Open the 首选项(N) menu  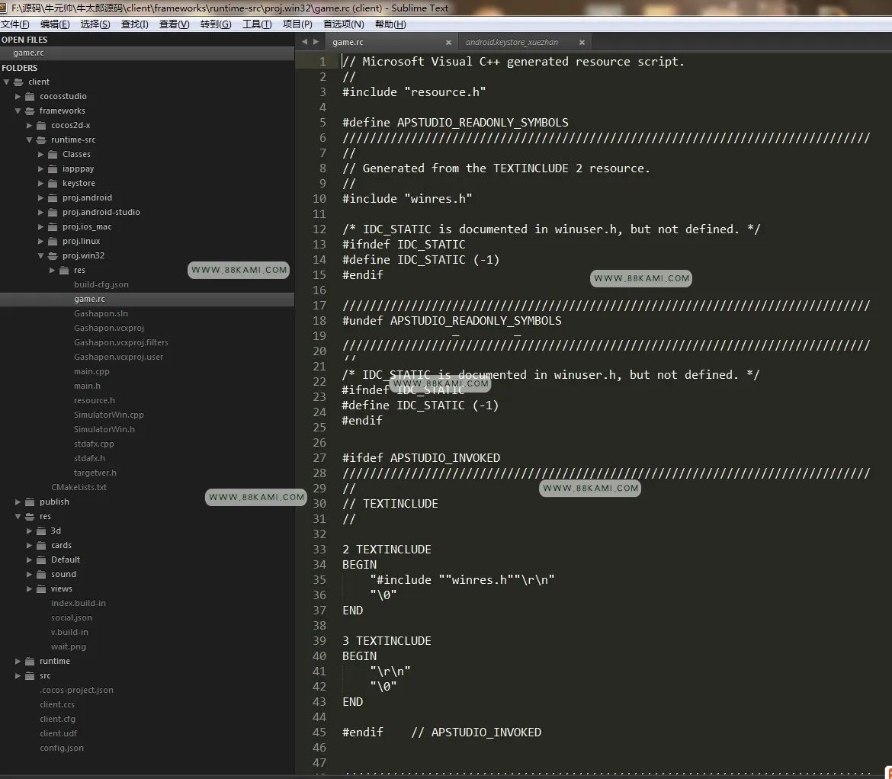pos(343,24)
